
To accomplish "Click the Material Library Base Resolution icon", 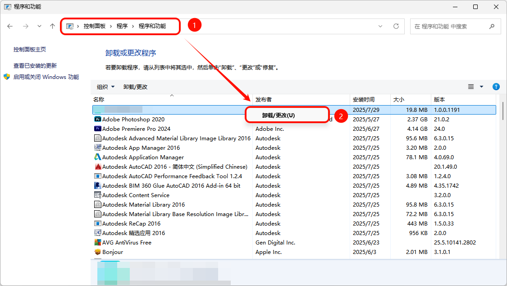I will [98, 214].
